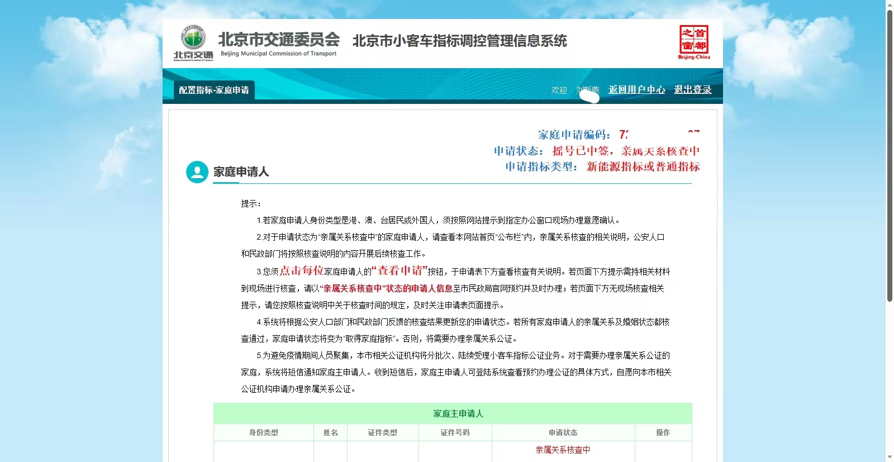
Task: Click the 北京市交通委员会 site title
Action: (278, 40)
